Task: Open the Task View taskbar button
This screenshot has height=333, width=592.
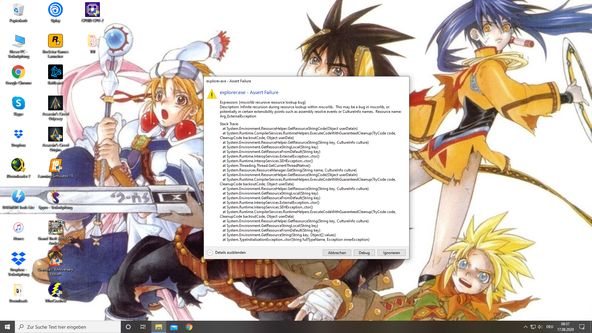Action: [143, 327]
